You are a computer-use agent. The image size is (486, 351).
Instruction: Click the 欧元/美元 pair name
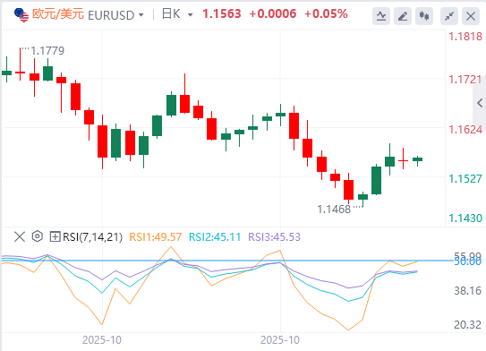pos(58,14)
